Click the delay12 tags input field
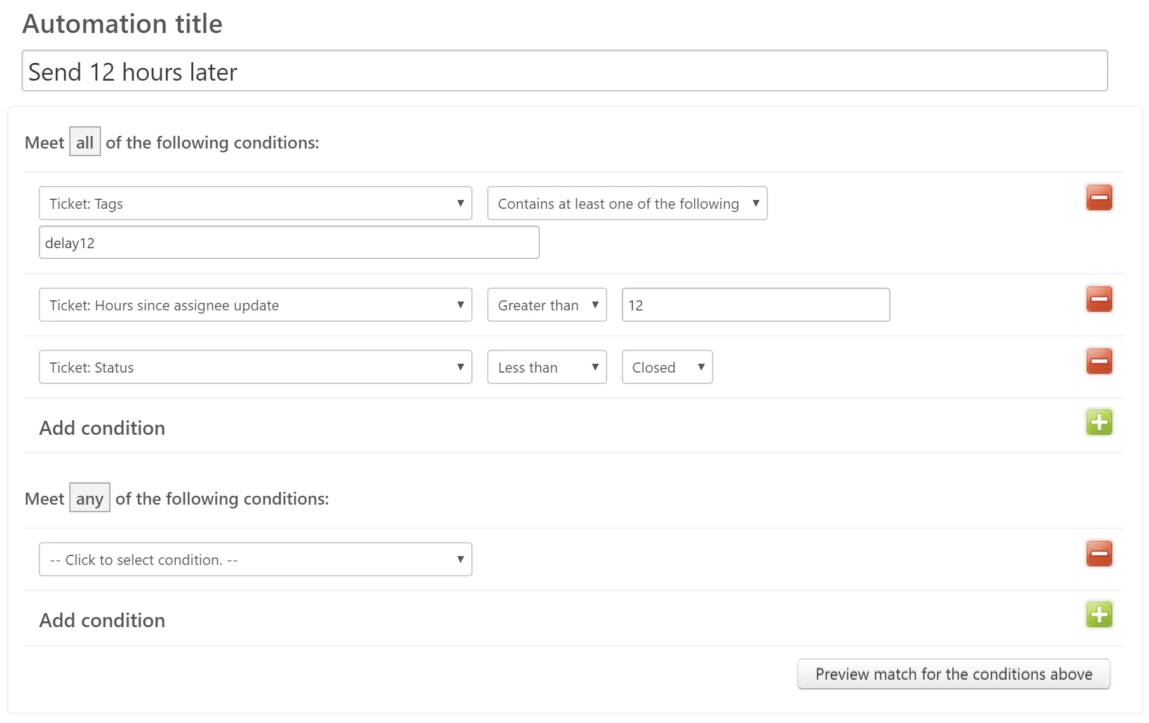This screenshot has width=1149, height=723. [x=289, y=243]
